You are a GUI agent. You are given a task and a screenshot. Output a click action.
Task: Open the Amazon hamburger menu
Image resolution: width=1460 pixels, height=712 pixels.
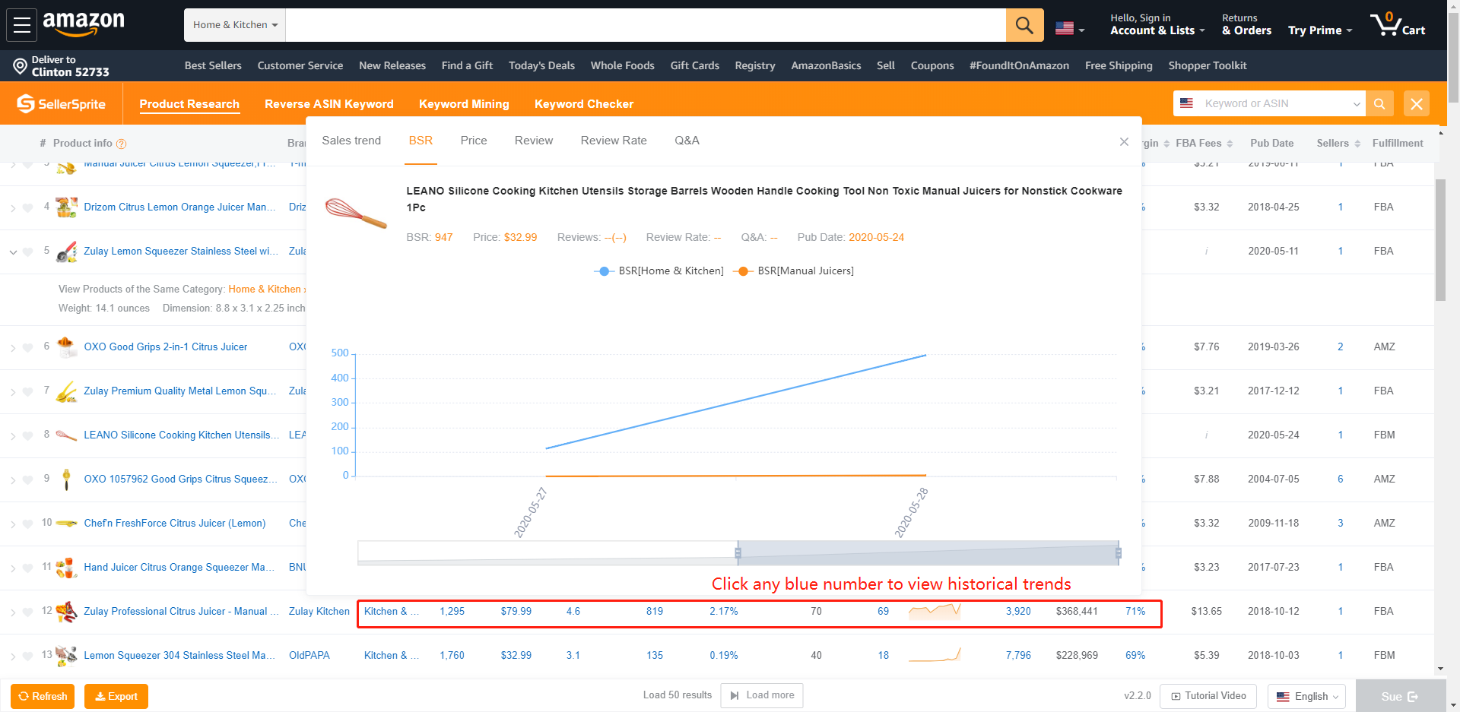pos(22,25)
